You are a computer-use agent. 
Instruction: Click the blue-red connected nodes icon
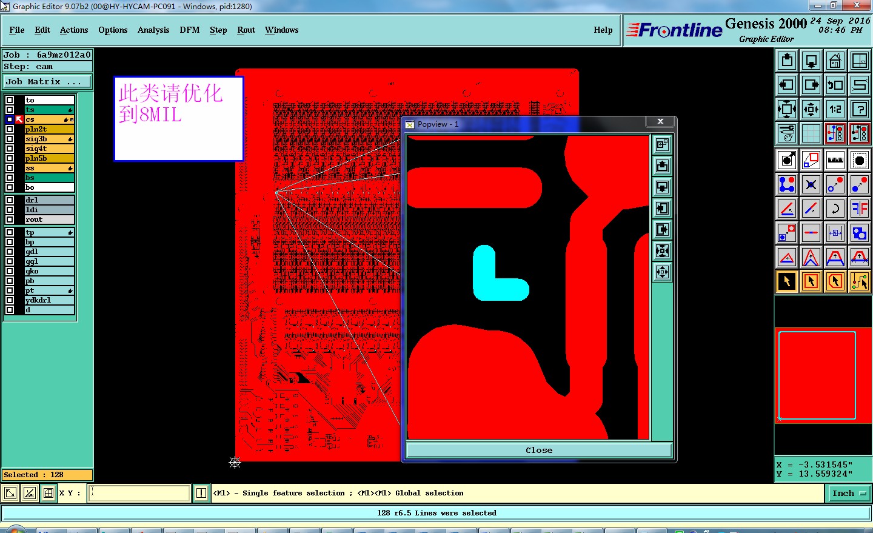click(787, 184)
